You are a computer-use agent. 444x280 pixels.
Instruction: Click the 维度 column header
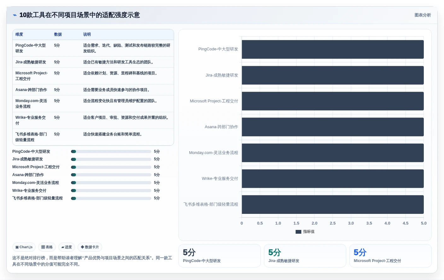click(19, 34)
